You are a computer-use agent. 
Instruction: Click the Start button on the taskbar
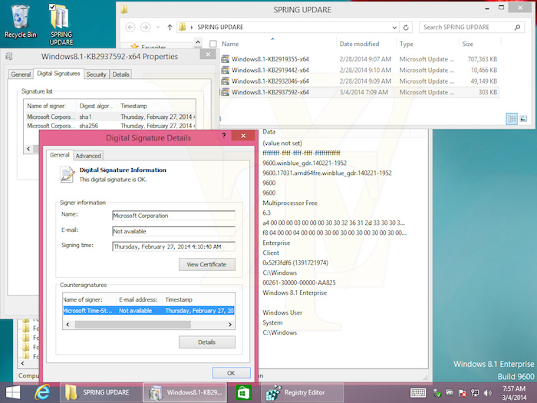point(12,392)
